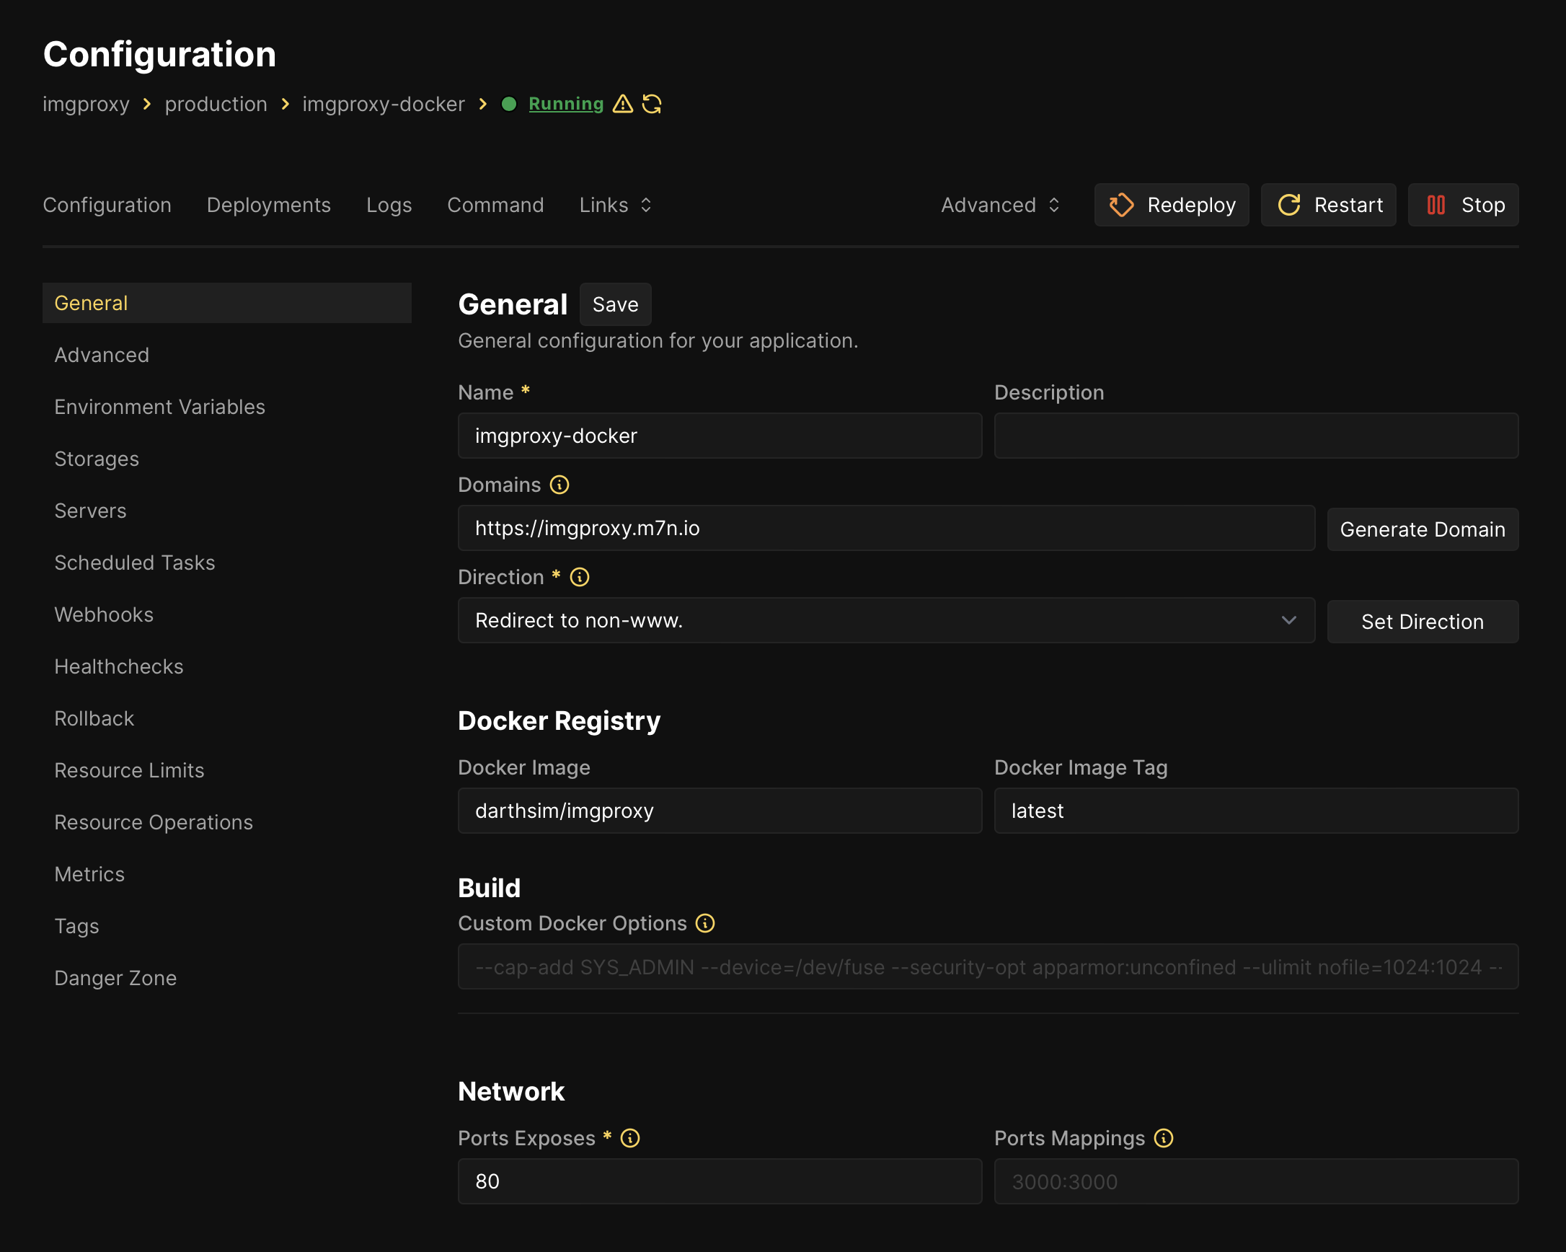
Task: Click the Ports Exposes info icon
Action: 629,1139
